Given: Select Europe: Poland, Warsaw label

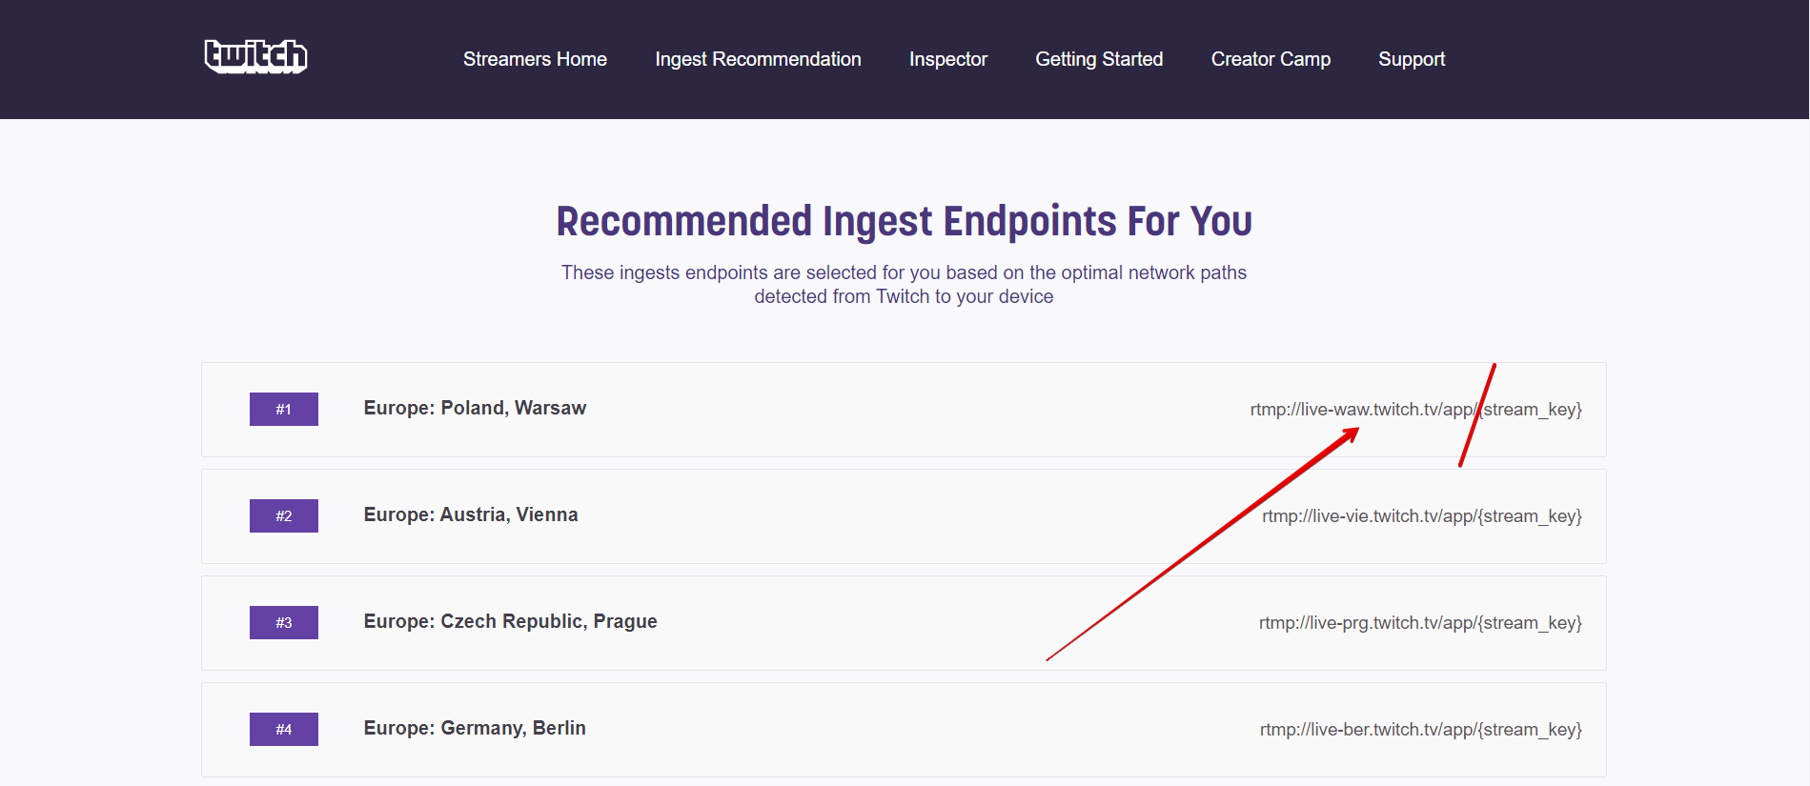Looking at the screenshot, I should [x=475, y=408].
